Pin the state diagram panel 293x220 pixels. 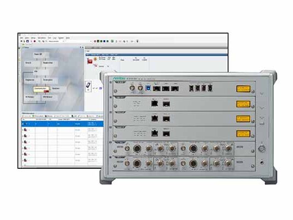(x=81, y=47)
